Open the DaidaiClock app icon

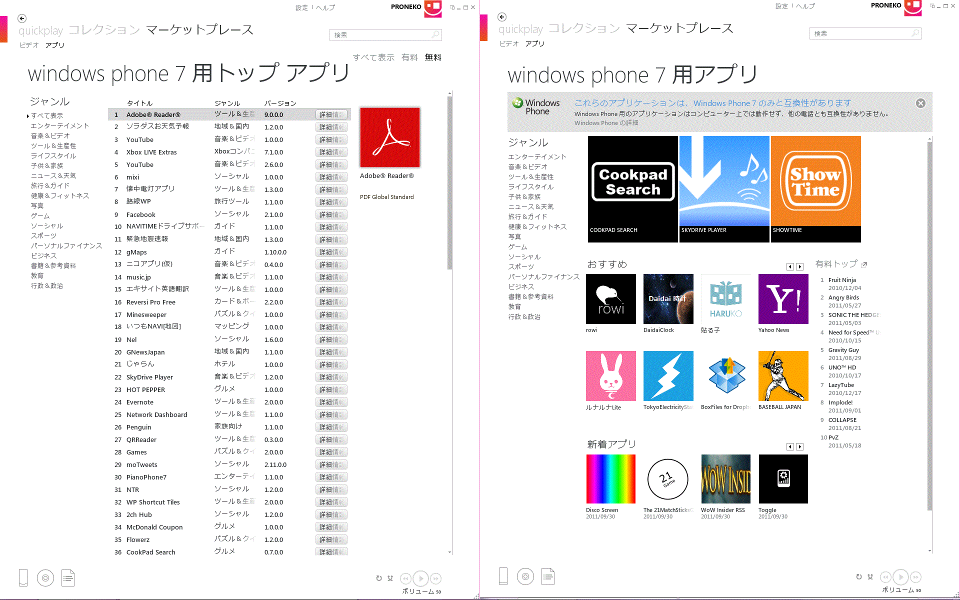click(668, 299)
